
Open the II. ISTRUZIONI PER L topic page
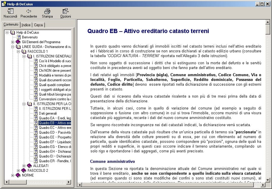pyautogui.click(x=55, y=109)
